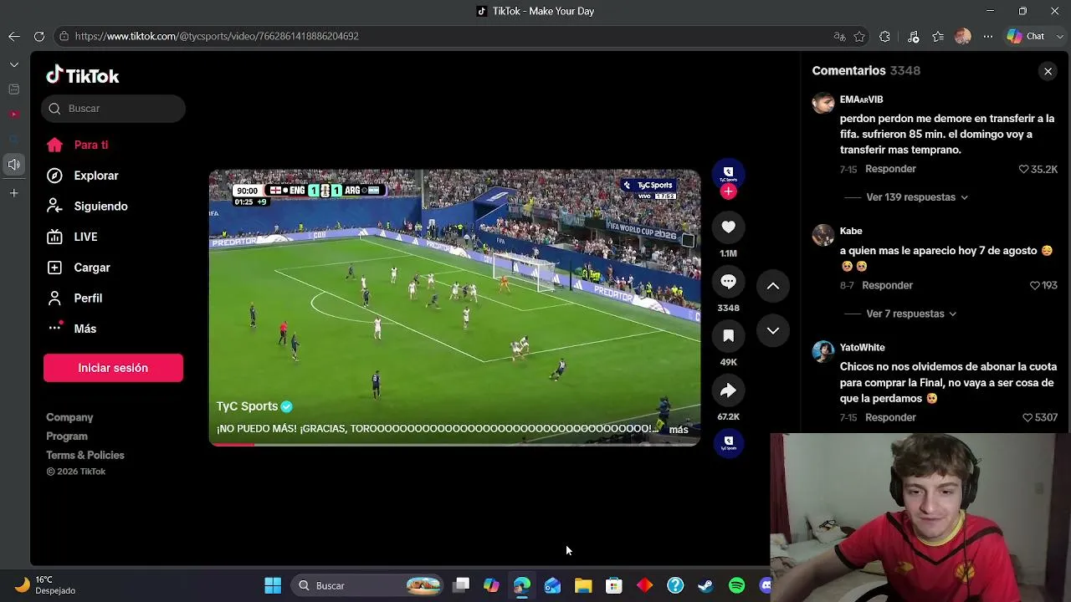Expand the Company footer section
This screenshot has width=1071, height=602.
69,417
